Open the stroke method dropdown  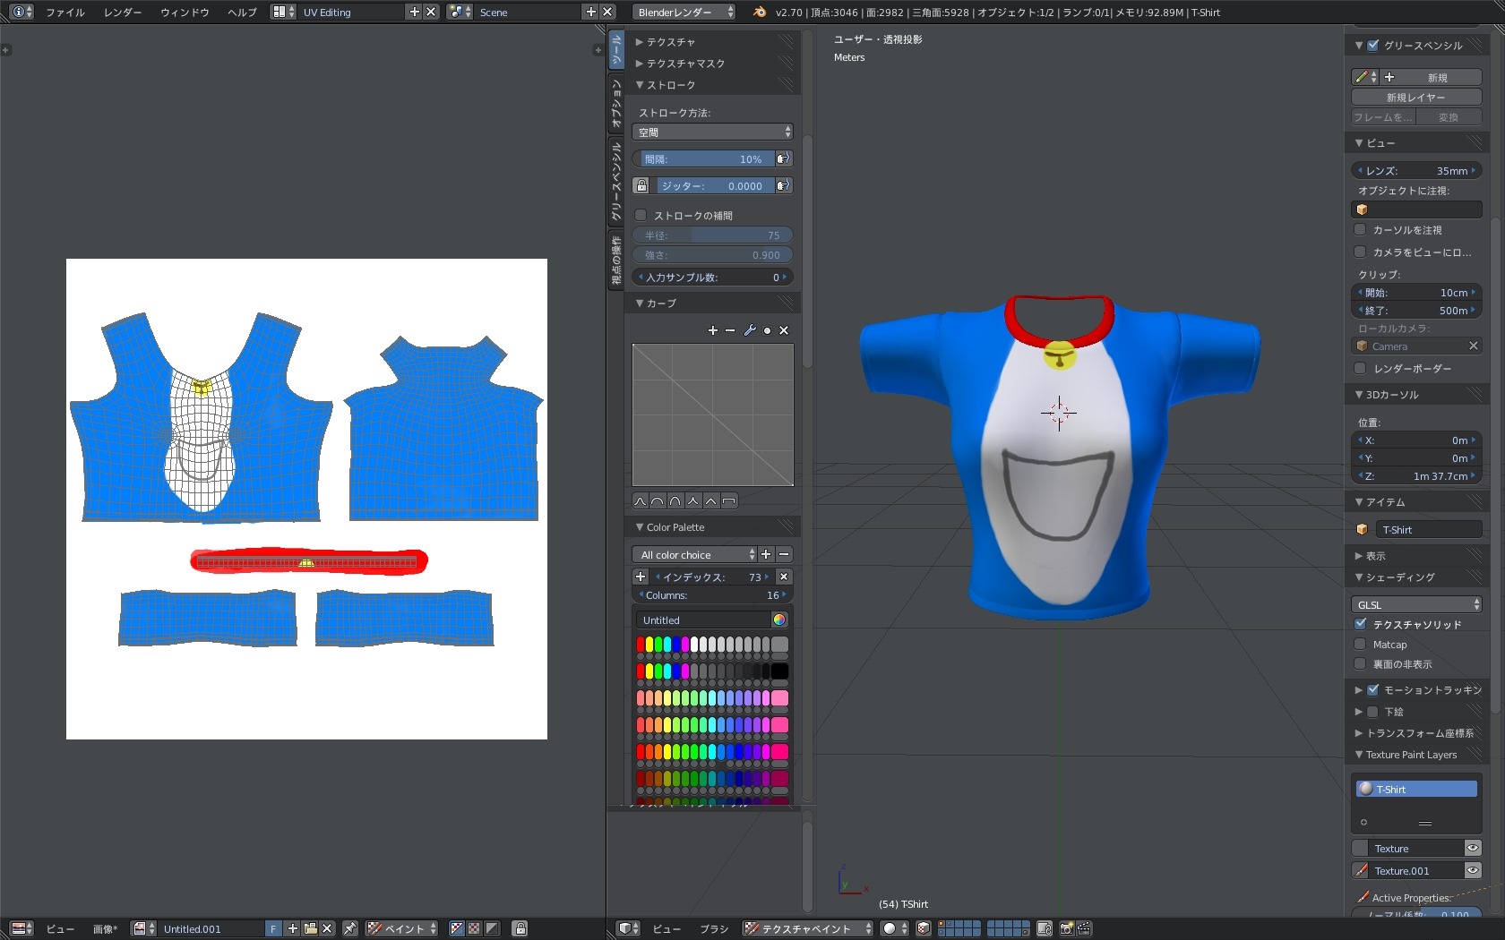pyautogui.click(x=713, y=132)
